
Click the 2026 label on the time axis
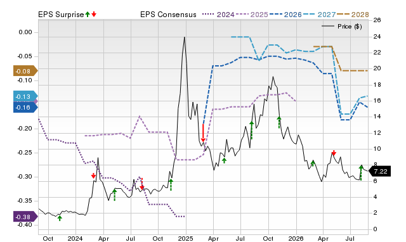click(x=296, y=238)
